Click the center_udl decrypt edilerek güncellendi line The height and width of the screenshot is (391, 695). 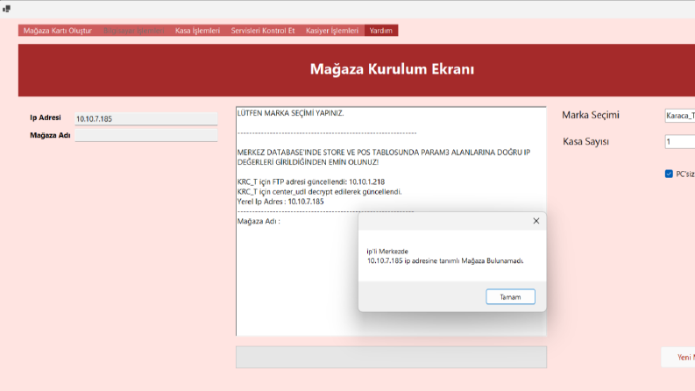[319, 191]
